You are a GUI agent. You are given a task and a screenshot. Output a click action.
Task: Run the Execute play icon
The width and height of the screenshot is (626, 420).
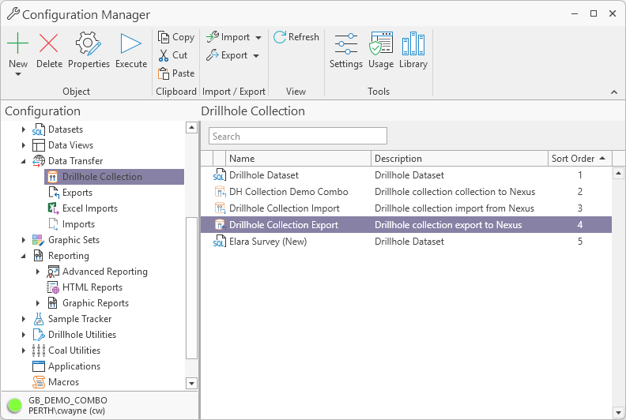[x=131, y=43]
